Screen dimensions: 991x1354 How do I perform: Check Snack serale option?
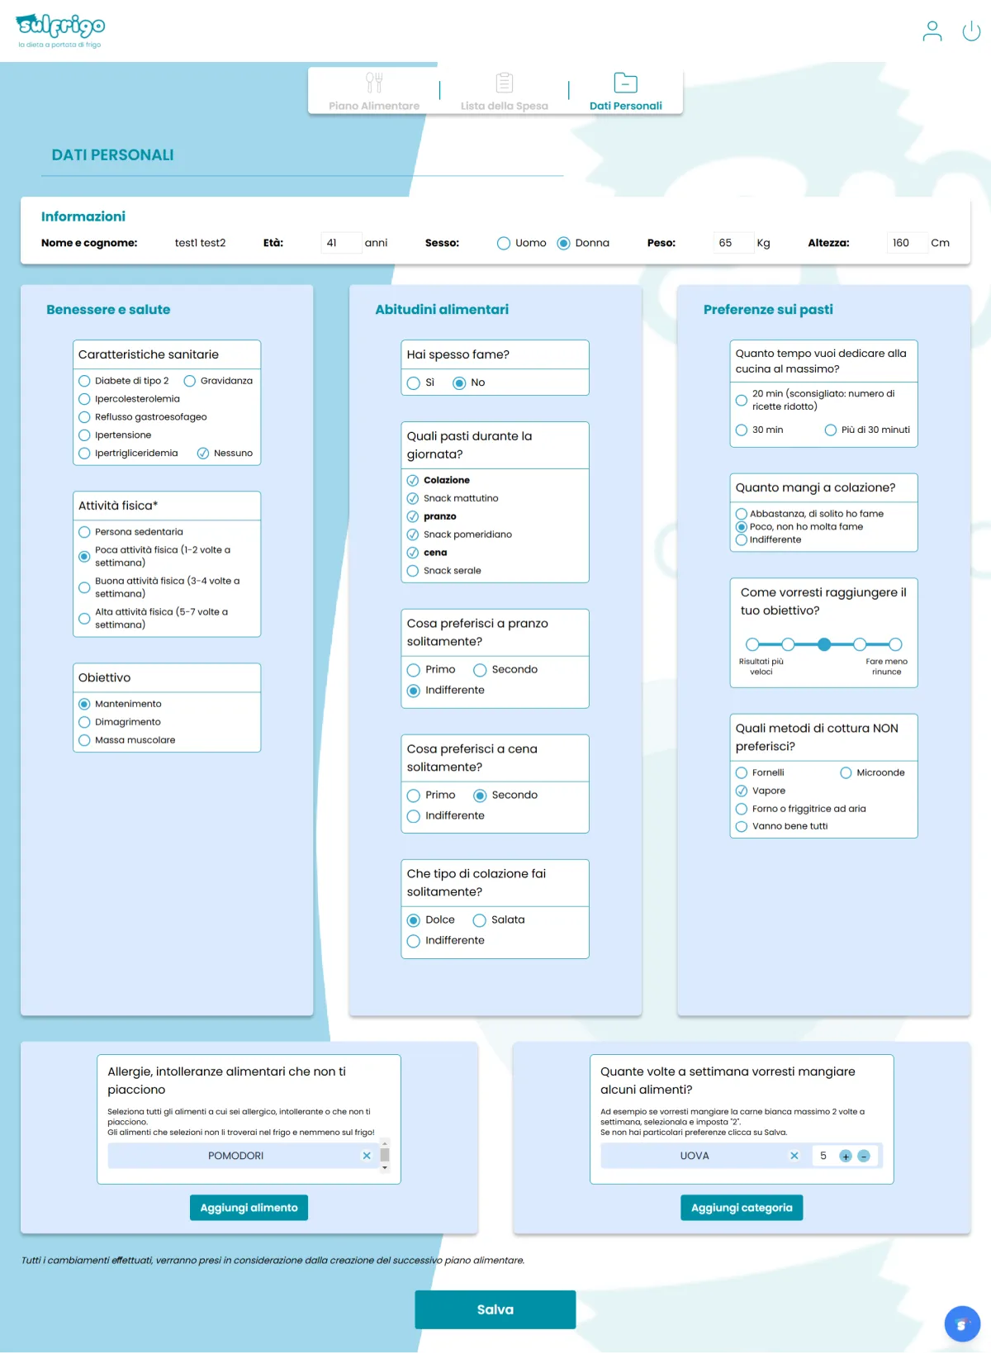tap(413, 571)
